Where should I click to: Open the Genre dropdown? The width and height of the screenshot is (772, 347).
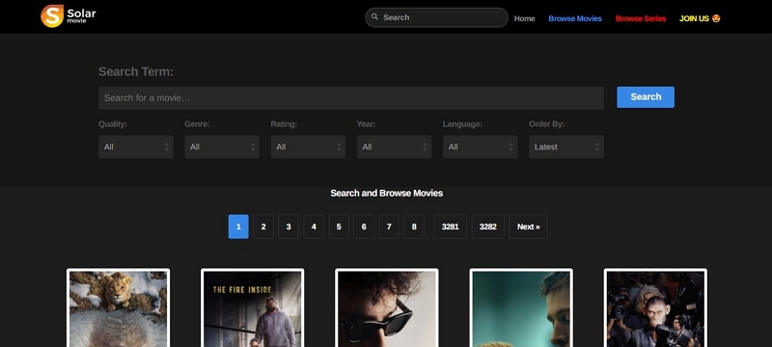pos(222,147)
